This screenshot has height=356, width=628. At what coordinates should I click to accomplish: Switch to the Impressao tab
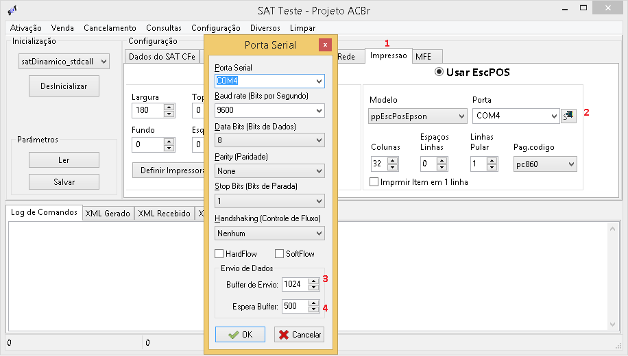coord(388,55)
